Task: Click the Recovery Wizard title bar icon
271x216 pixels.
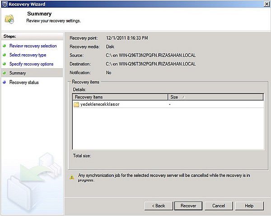Action: pos(4,4)
